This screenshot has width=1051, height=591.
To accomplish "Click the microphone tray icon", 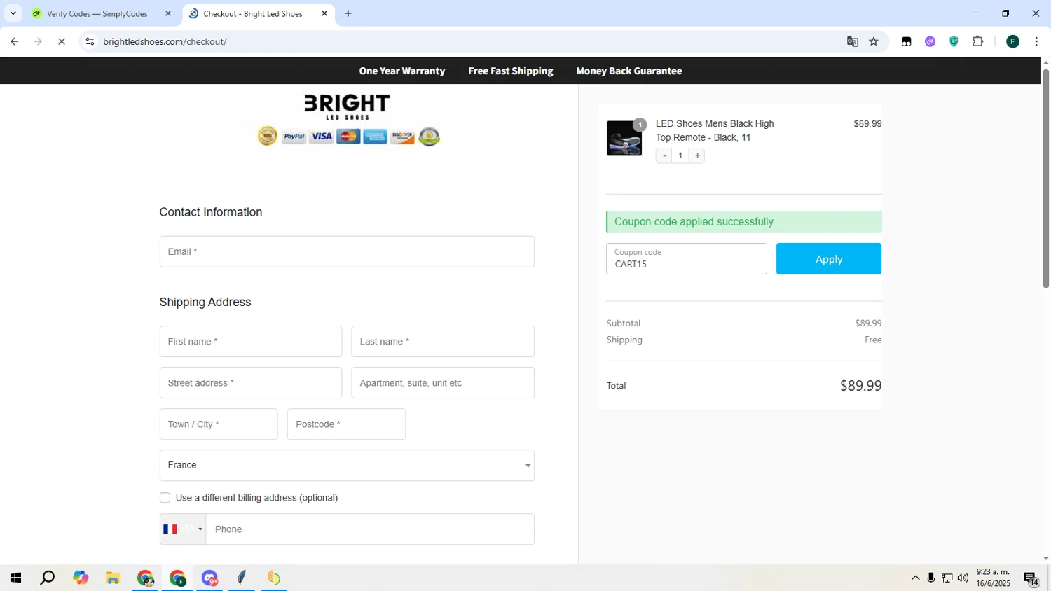I will click(931, 578).
